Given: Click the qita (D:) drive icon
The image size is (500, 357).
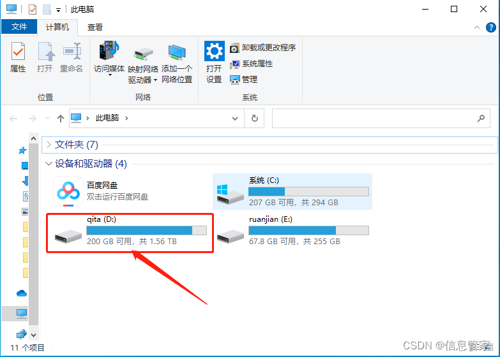Looking at the screenshot, I should pos(68,237).
